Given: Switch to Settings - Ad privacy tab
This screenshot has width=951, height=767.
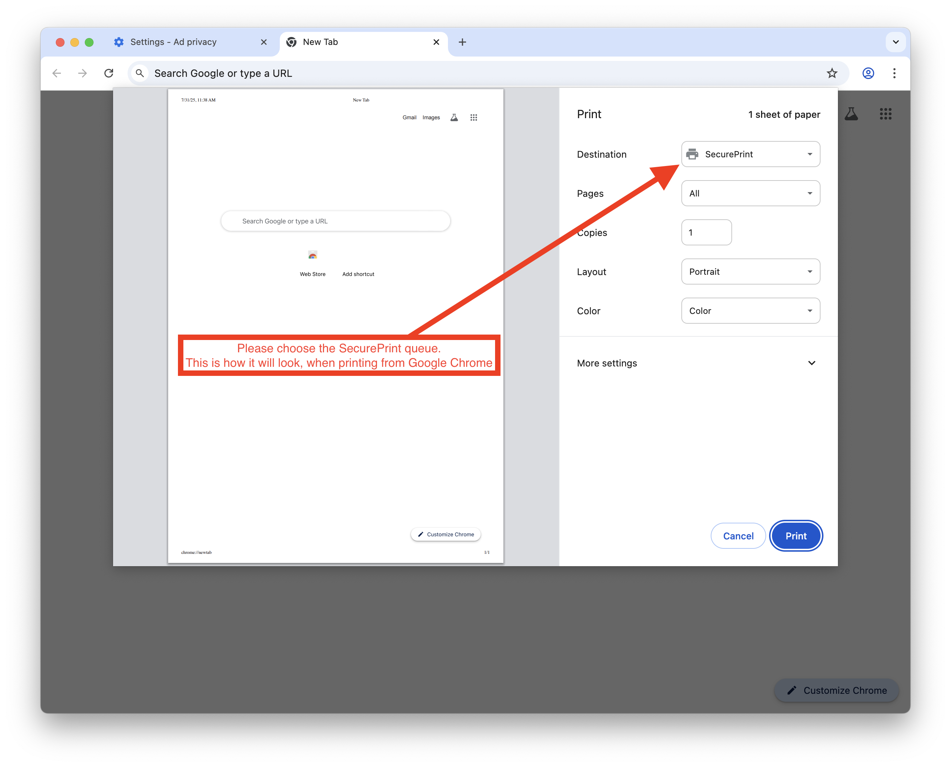Looking at the screenshot, I should 173,42.
